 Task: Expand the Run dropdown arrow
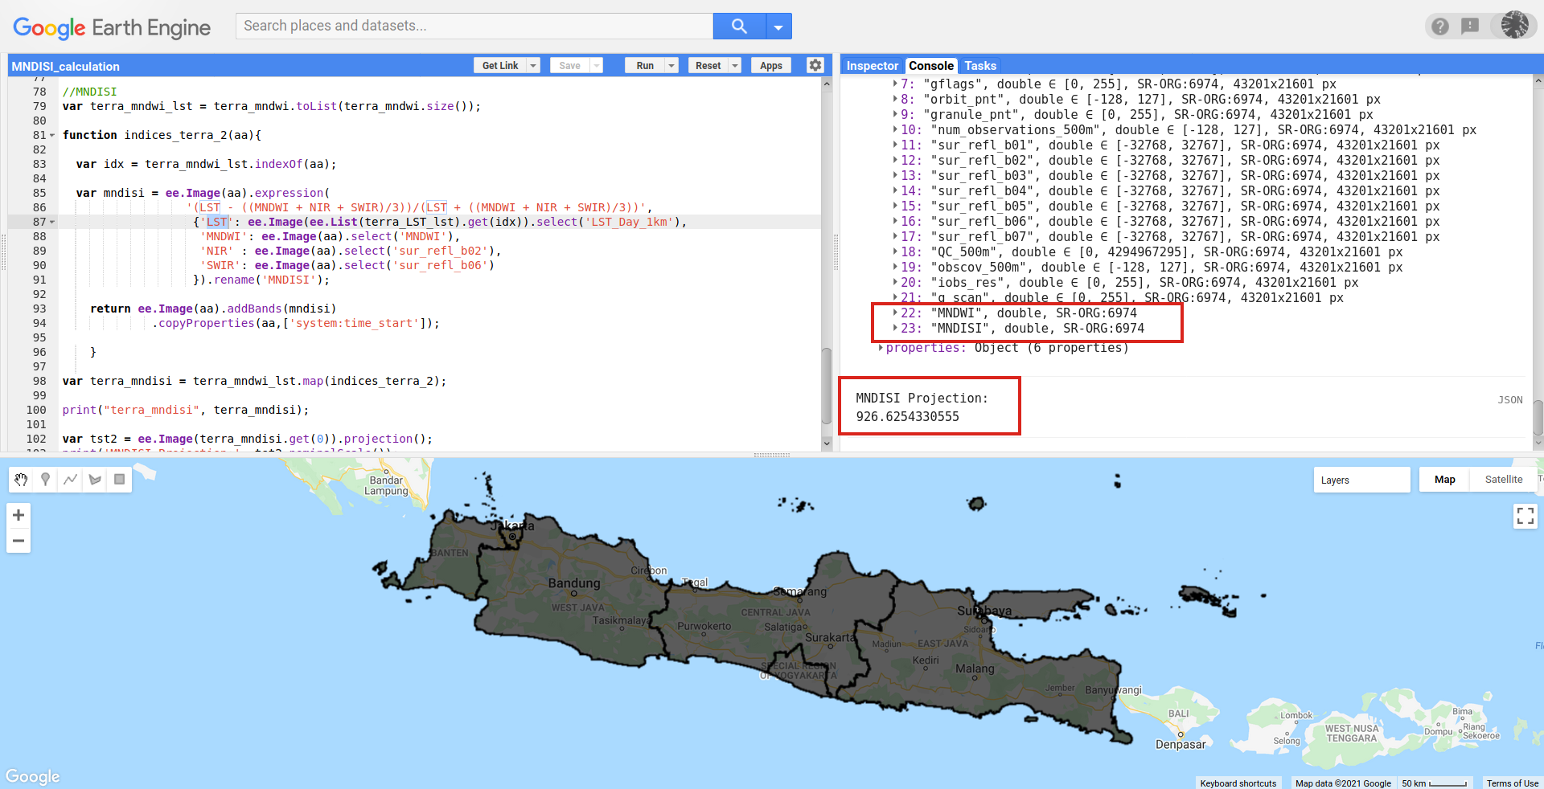(672, 66)
